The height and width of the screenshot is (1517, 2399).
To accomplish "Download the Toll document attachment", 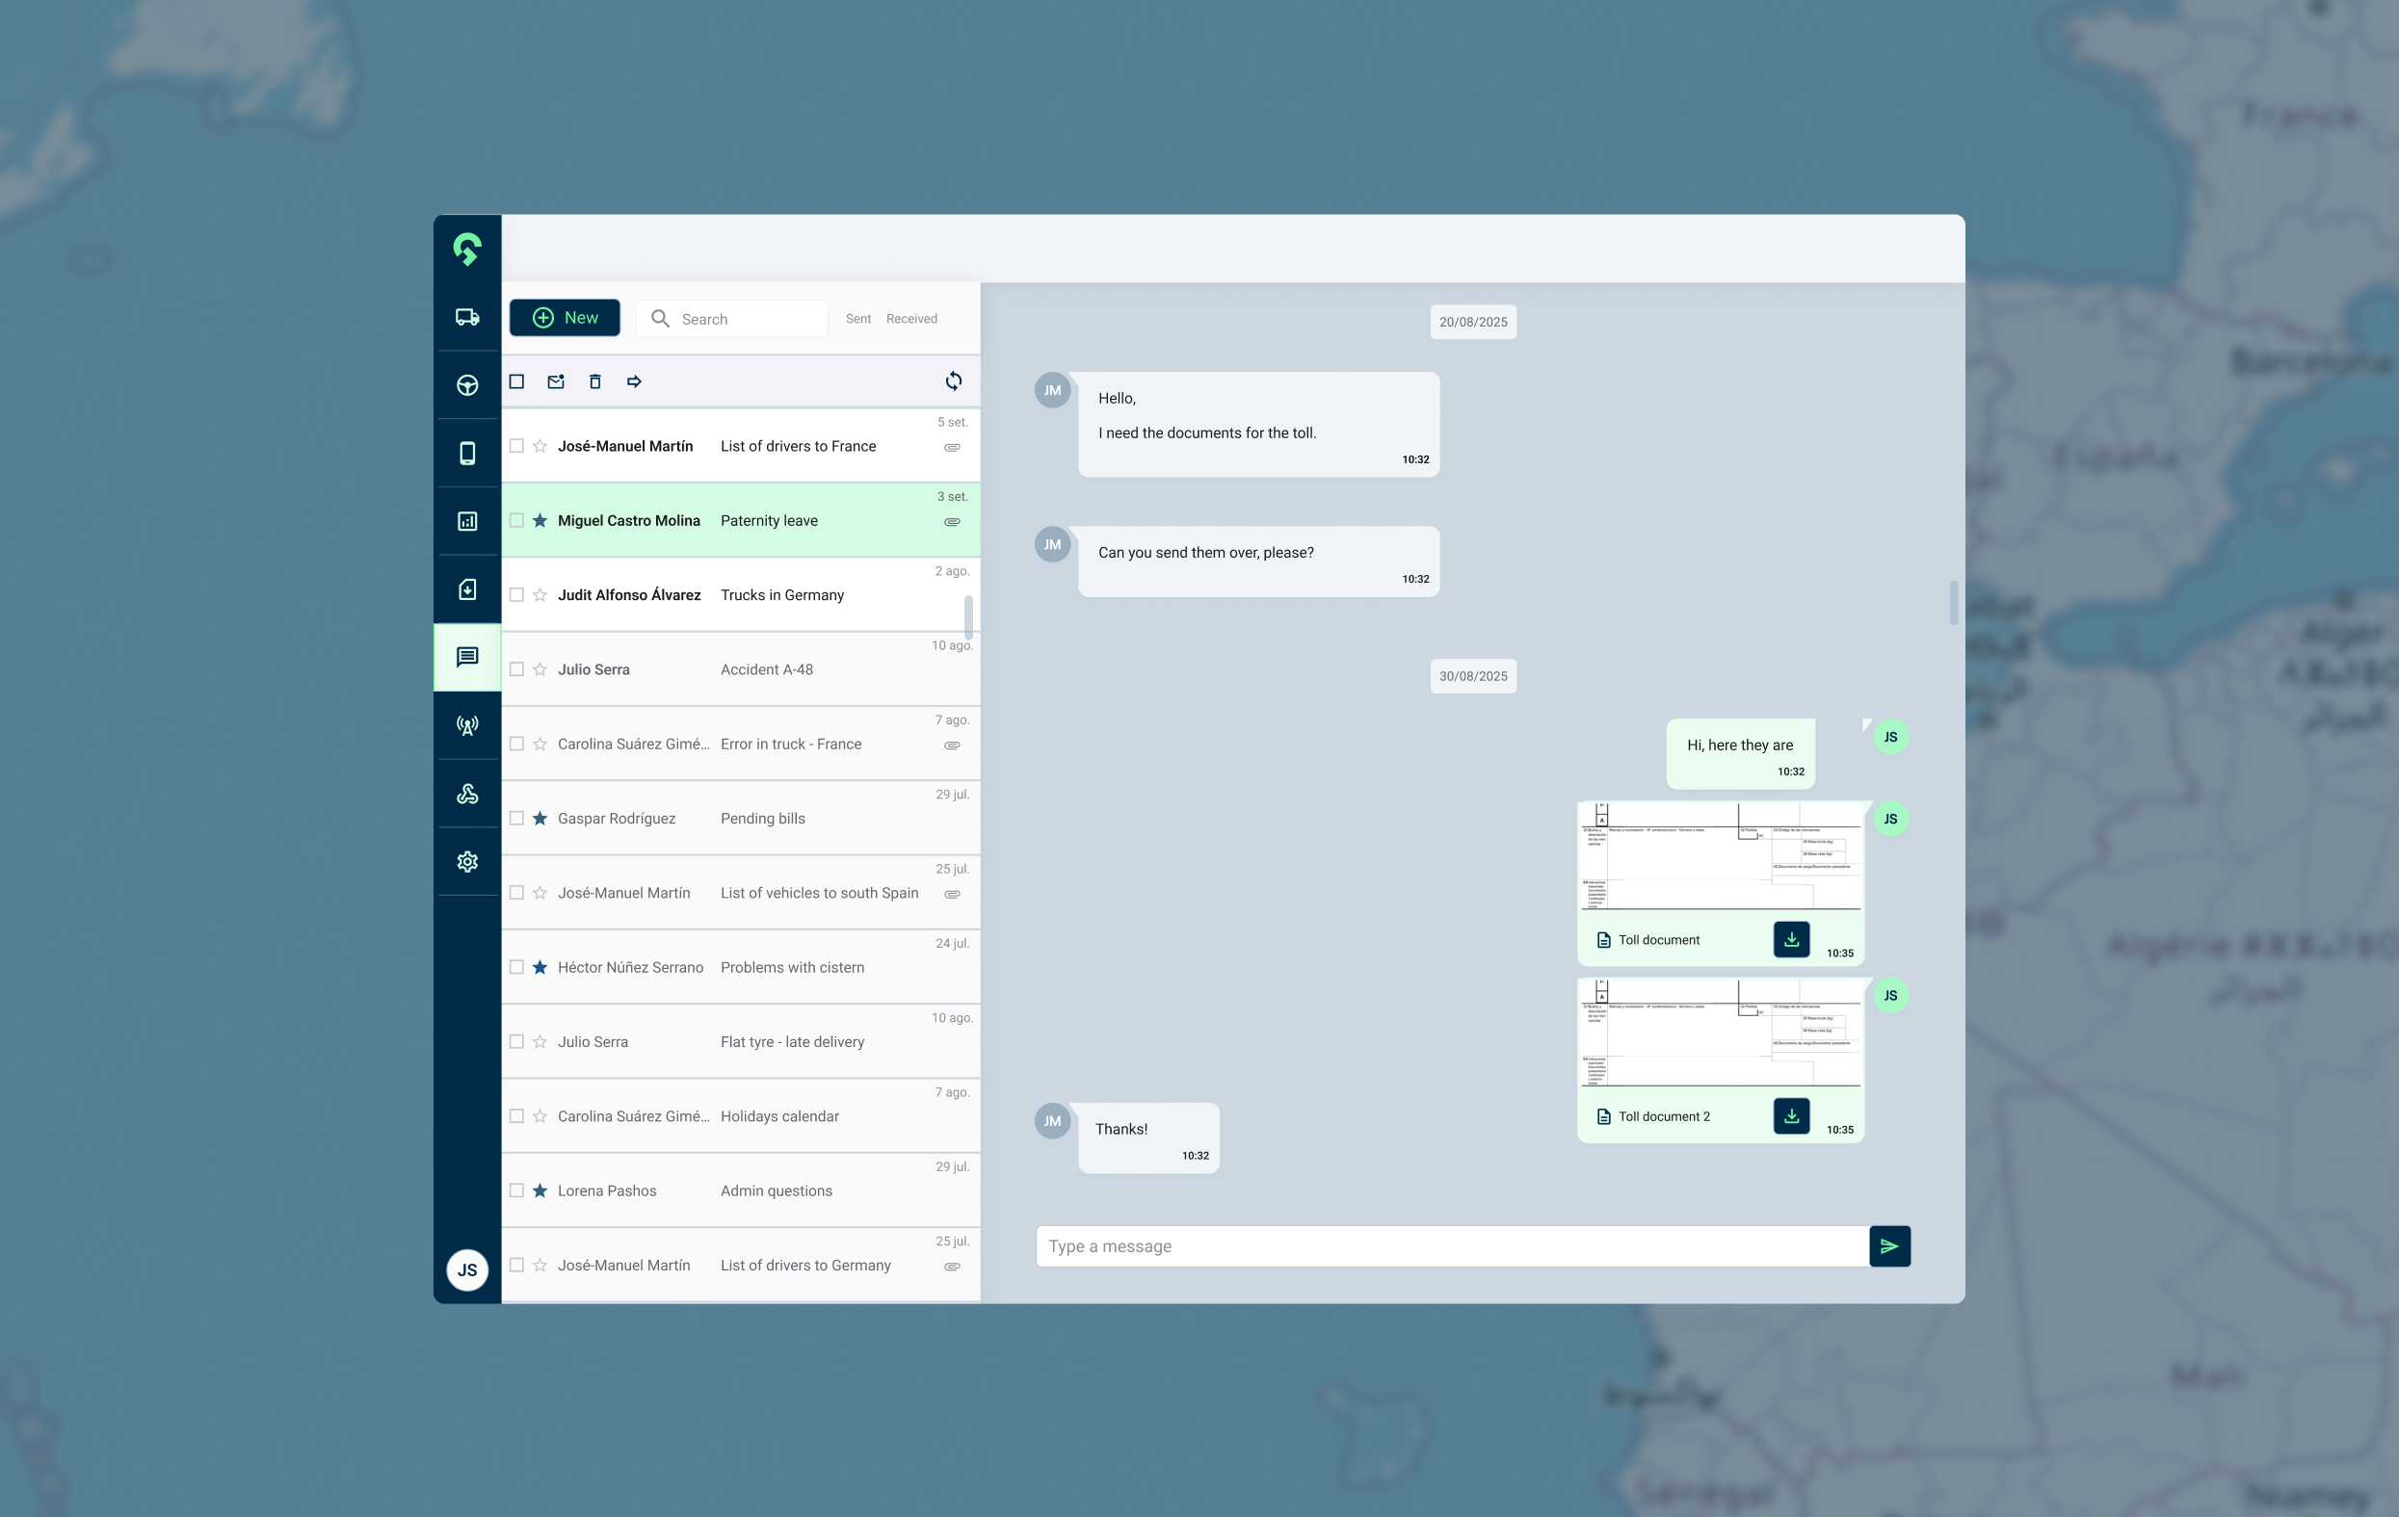I will (x=1790, y=939).
